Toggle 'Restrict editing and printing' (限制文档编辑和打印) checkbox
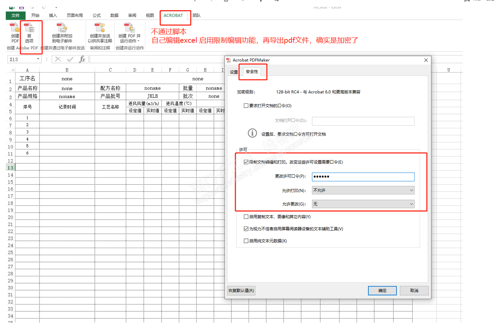The width and height of the screenshot is (499, 328). 246,162
